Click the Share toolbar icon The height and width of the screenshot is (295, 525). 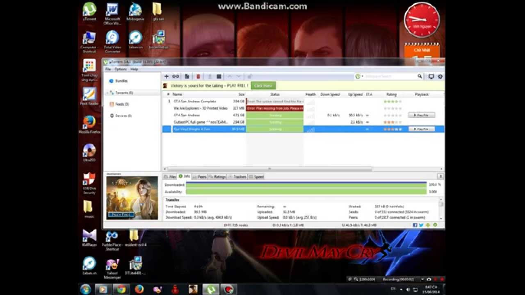pos(249,76)
